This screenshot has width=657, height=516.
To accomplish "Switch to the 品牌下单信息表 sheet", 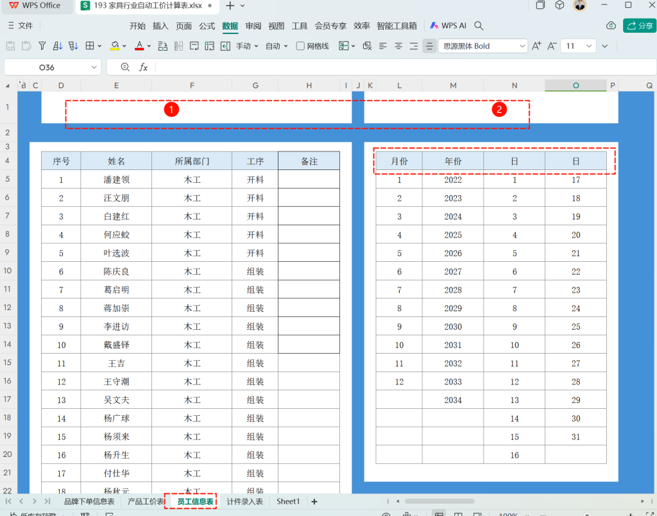I will tap(89, 502).
